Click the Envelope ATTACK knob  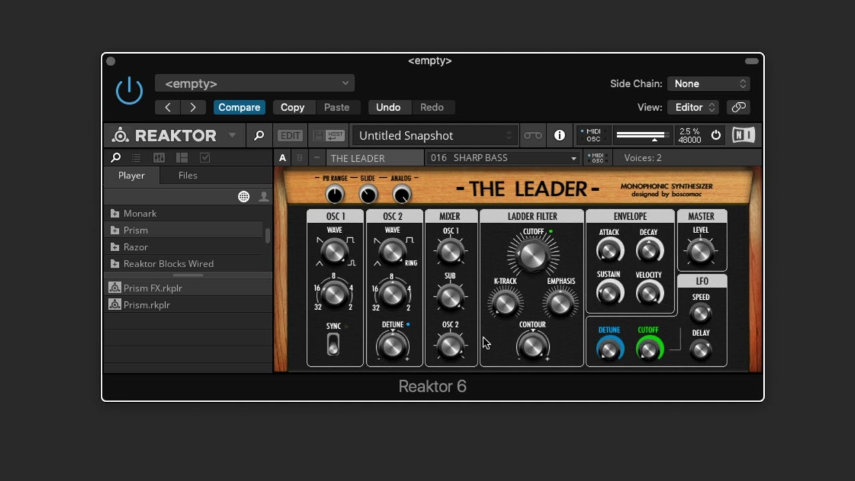tap(609, 252)
